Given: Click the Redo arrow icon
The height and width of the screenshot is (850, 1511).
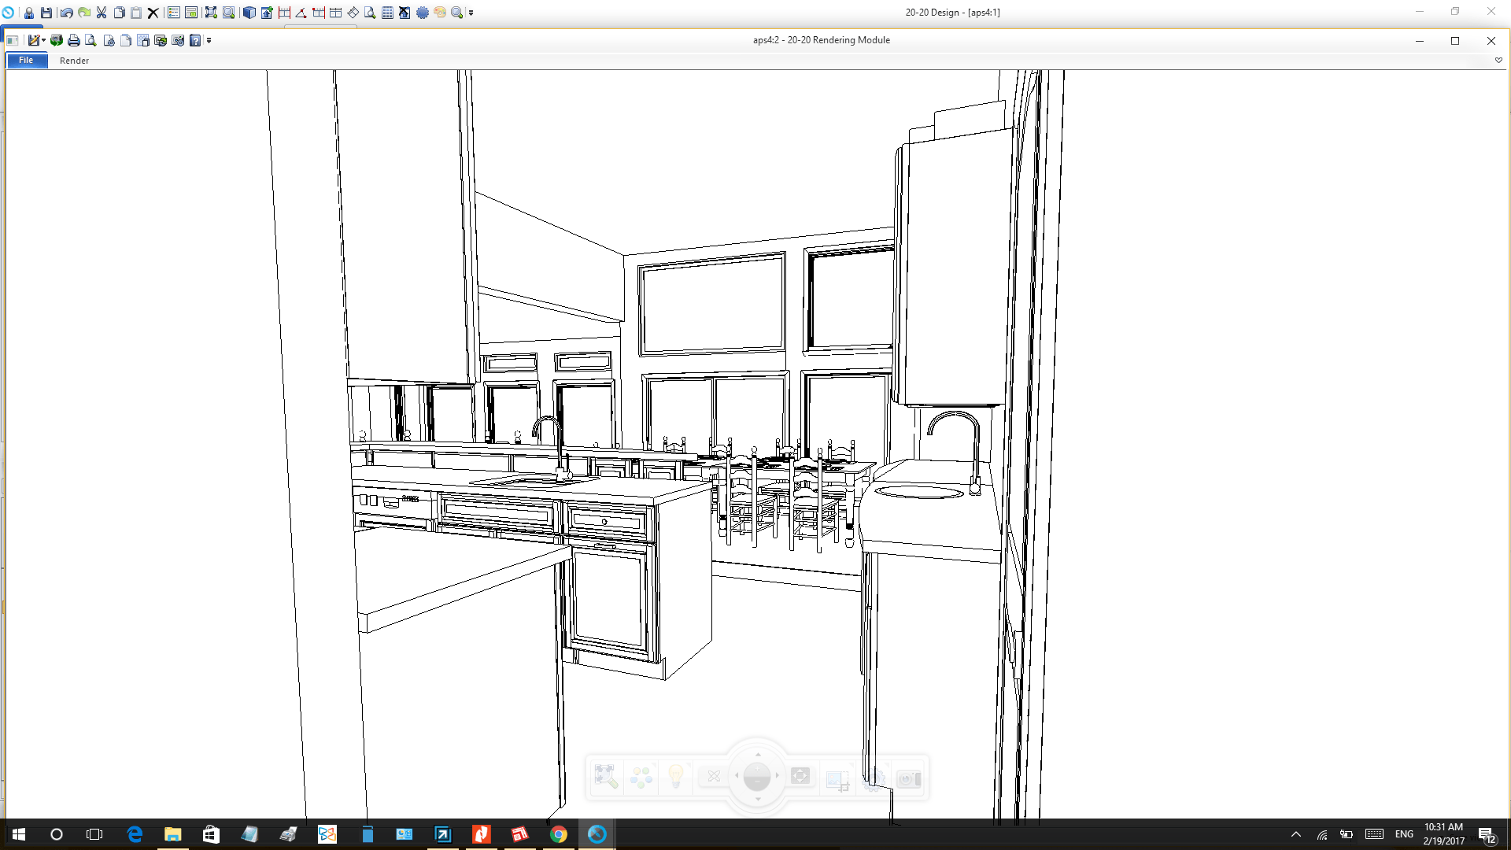Looking at the screenshot, I should click(84, 12).
